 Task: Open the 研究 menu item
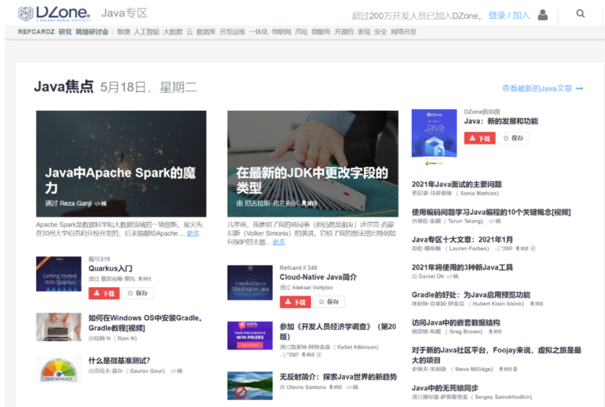coord(65,31)
